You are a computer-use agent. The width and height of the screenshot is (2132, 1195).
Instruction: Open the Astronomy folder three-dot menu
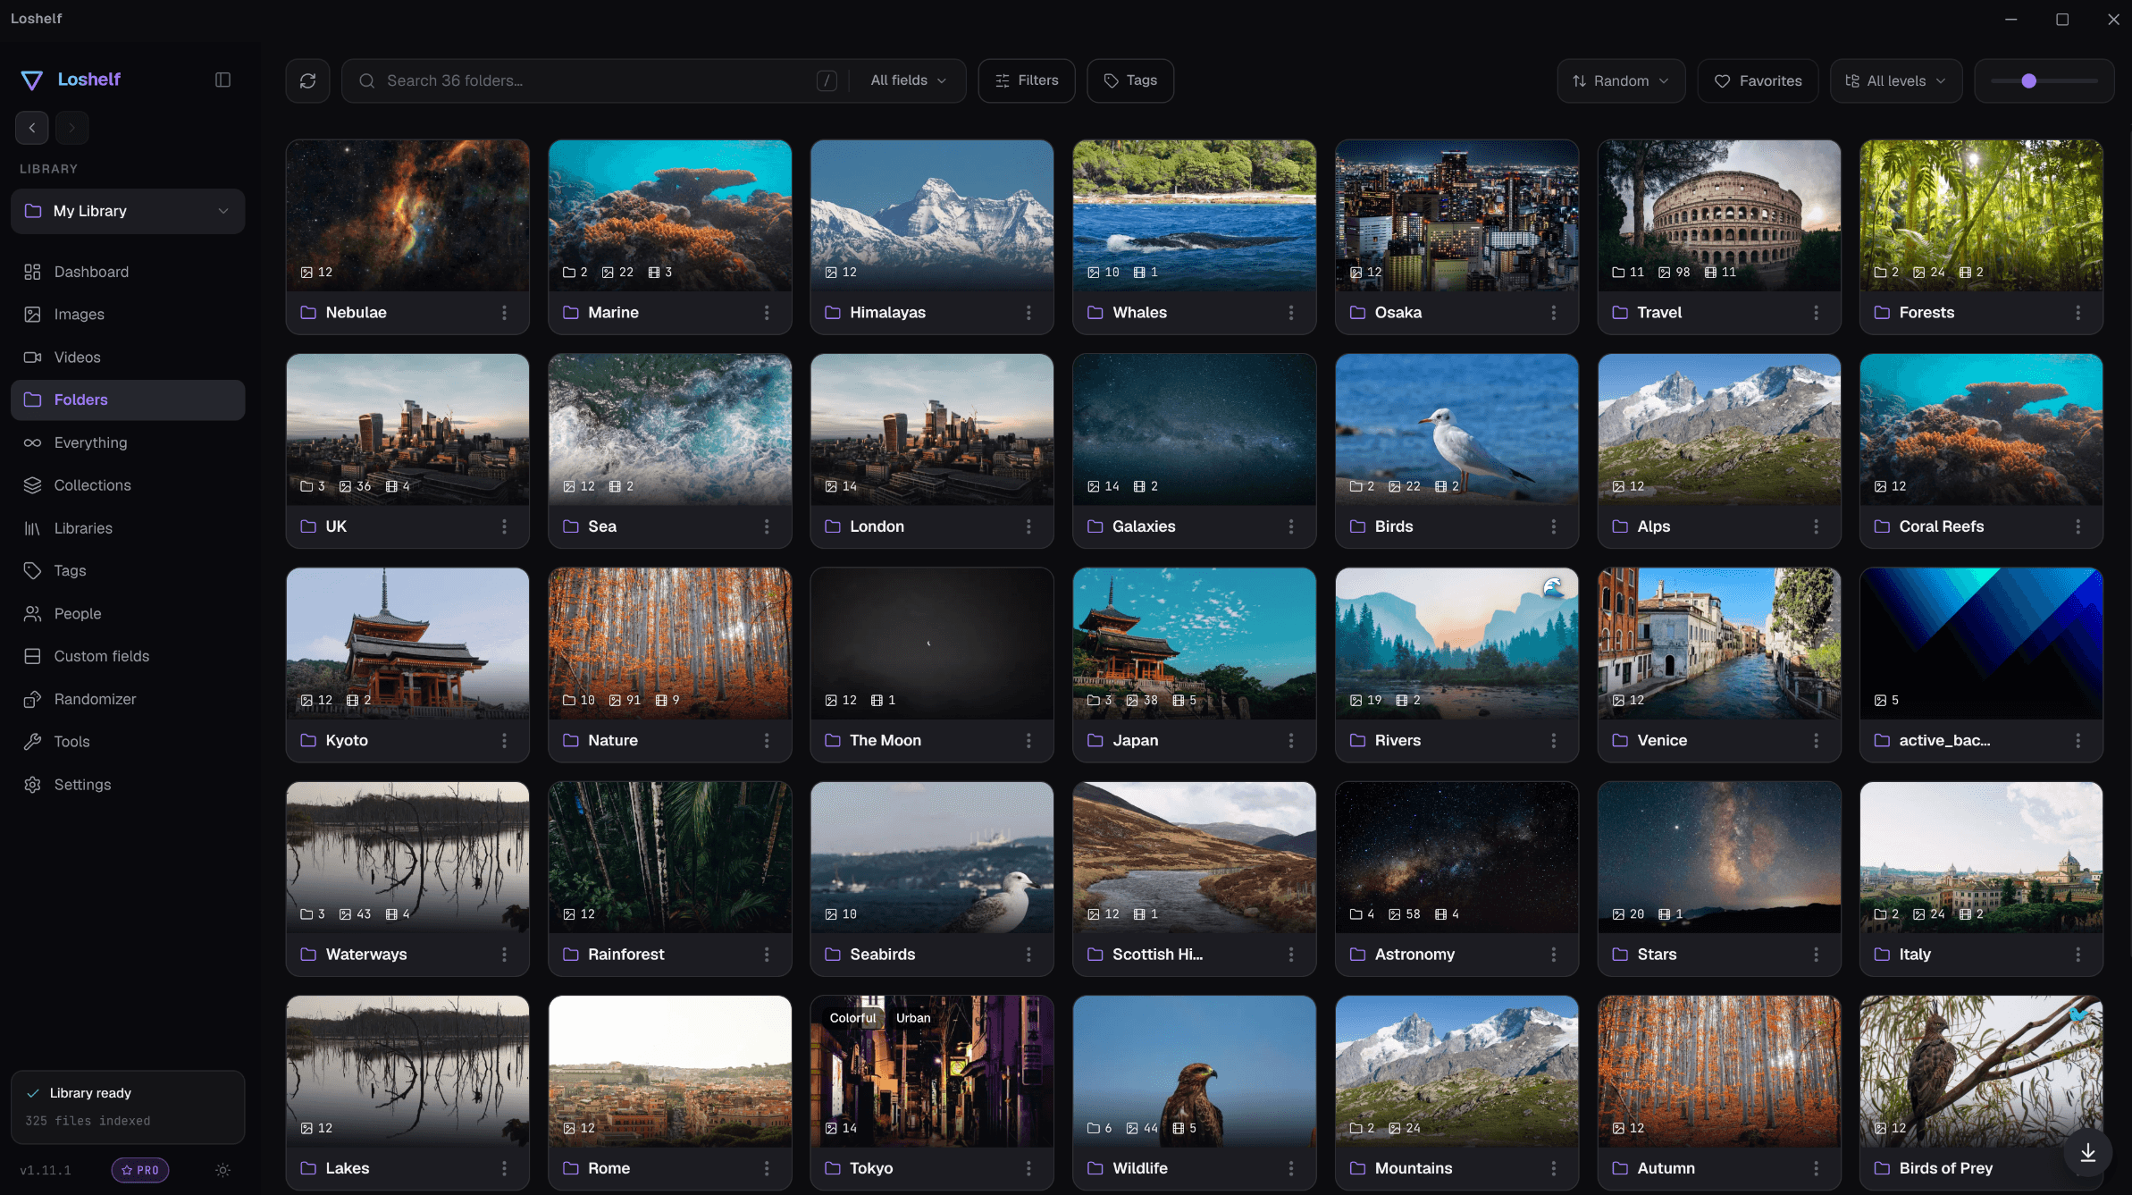coord(1553,955)
